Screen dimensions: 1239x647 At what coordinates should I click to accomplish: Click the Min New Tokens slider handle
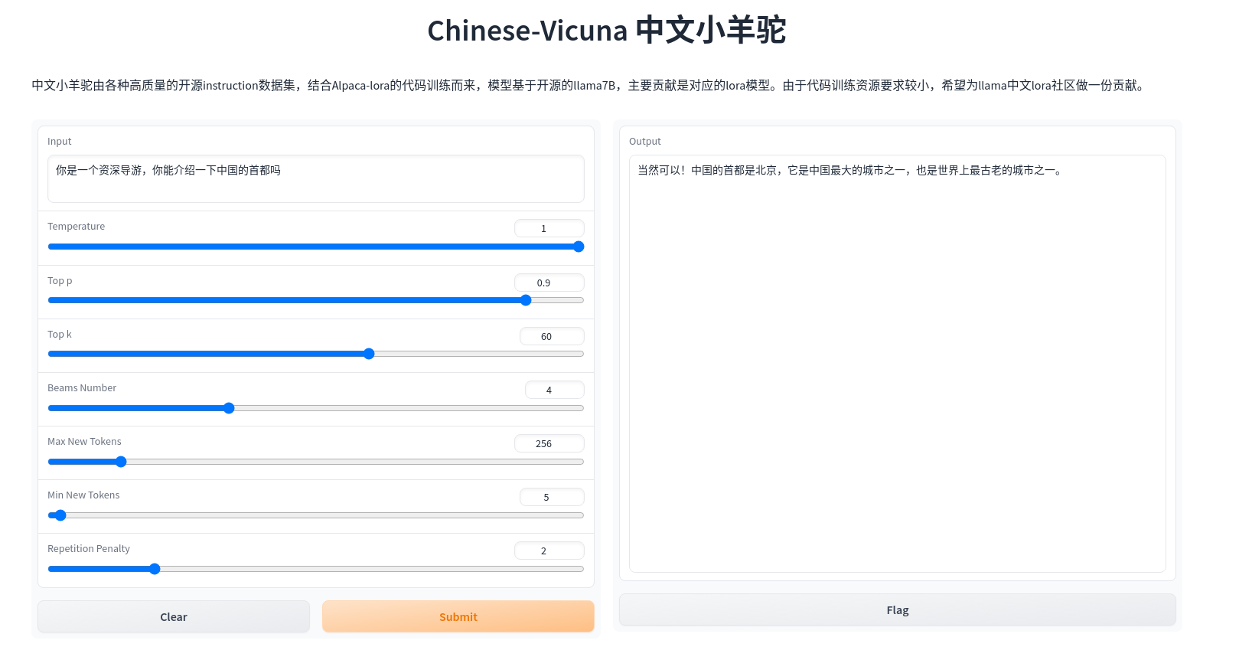(x=60, y=515)
